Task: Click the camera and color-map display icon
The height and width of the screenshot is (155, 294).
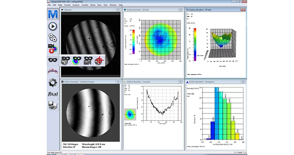Action: [53, 49]
